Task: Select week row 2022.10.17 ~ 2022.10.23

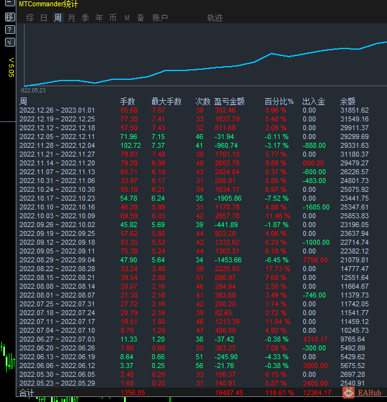Action: tap(194, 198)
